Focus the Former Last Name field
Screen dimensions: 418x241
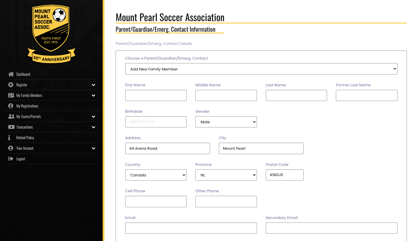(x=367, y=95)
